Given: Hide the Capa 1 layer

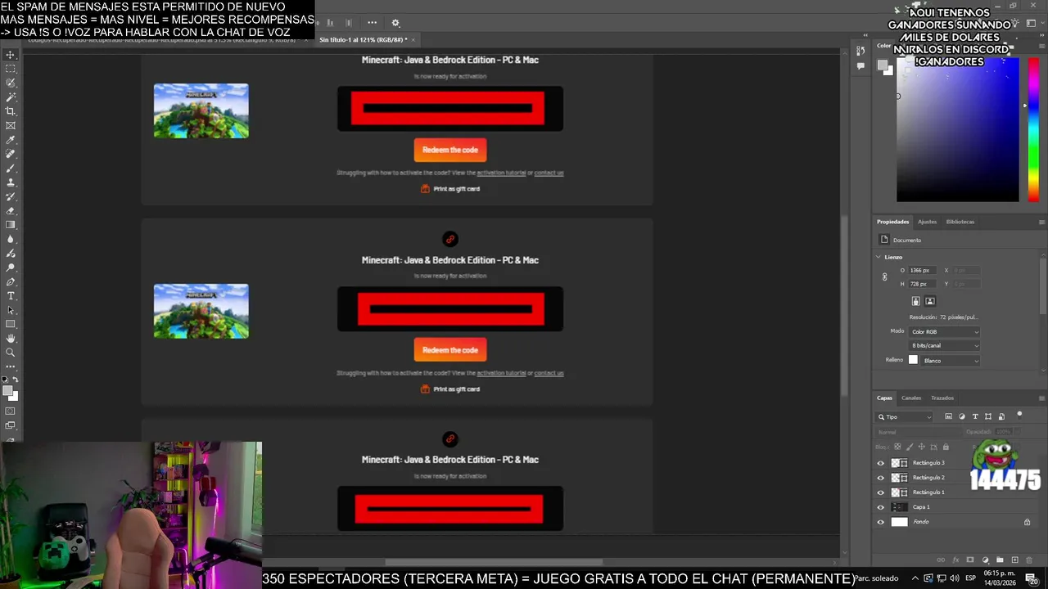Looking at the screenshot, I should [x=881, y=507].
